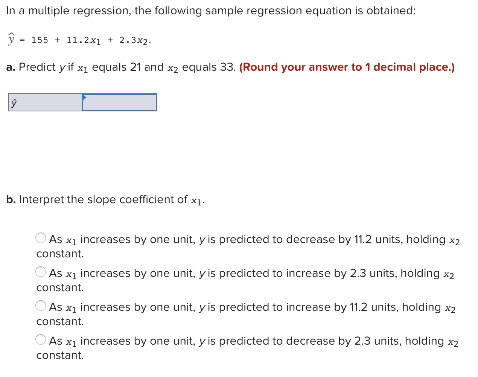478x377 pixels.
Task: Choose the answer about increase by 11.2 units
Action: coord(41,306)
